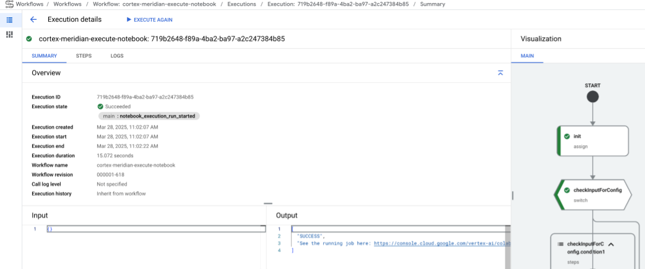Click the list icon on checkInputForConfig.condition1
The width and height of the screenshot is (645, 269).
(x=561, y=244)
